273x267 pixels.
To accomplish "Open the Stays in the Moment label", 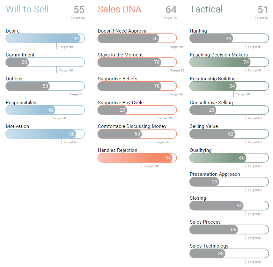I will point(120,55).
